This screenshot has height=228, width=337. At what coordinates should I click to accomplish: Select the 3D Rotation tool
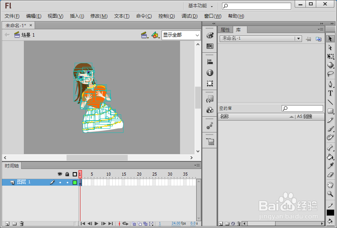click(330, 65)
